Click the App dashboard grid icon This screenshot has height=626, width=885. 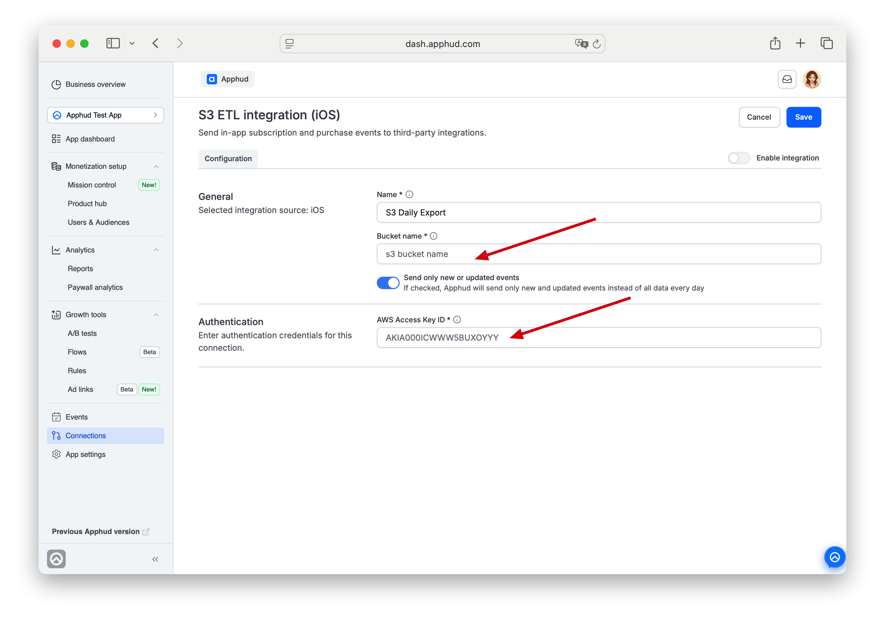pos(56,139)
